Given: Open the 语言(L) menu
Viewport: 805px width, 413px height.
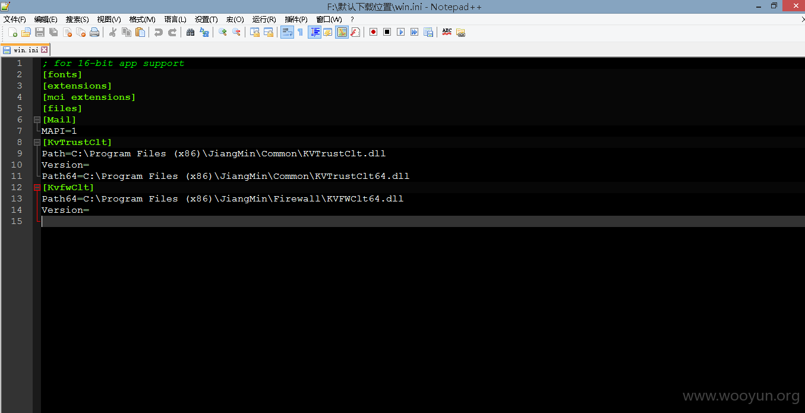Looking at the screenshot, I should [175, 20].
